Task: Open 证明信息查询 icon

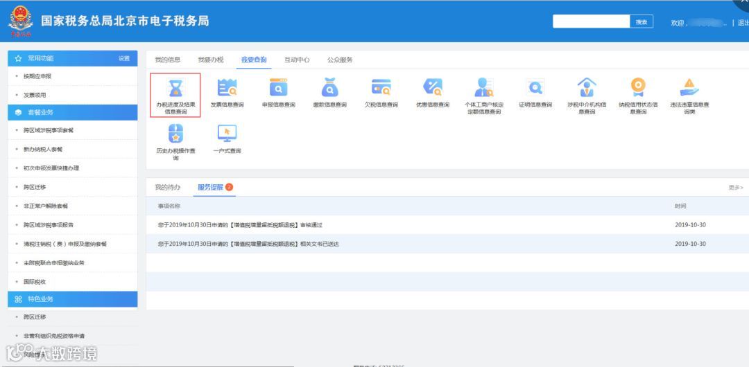Action: click(x=535, y=88)
